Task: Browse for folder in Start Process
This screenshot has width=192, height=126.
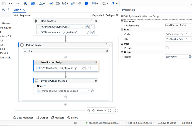Action: point(92,27)
